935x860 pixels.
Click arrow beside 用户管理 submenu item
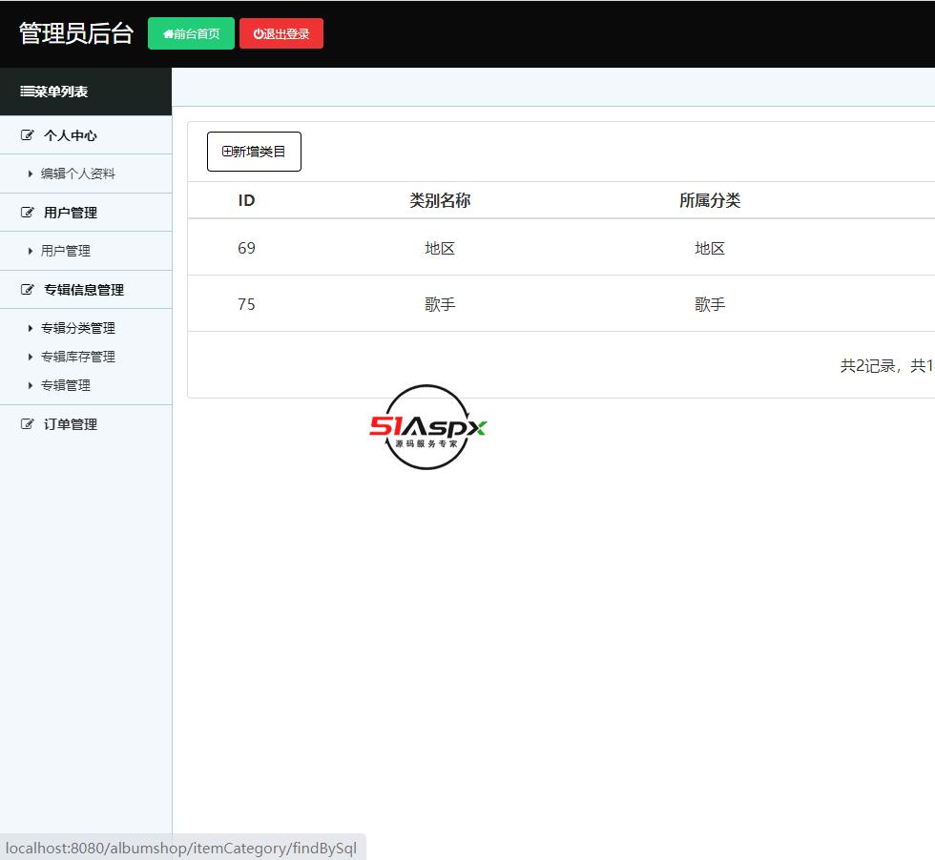[x=31, y=251]
